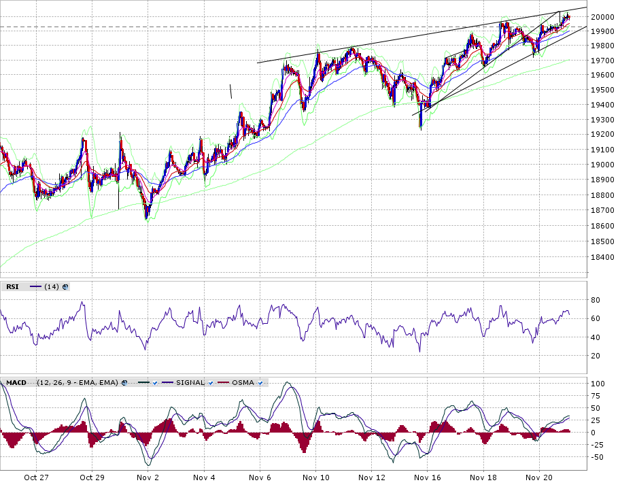620x487 pixels.
Task: Click the Nov 16 date label
Action: point(428,477)
